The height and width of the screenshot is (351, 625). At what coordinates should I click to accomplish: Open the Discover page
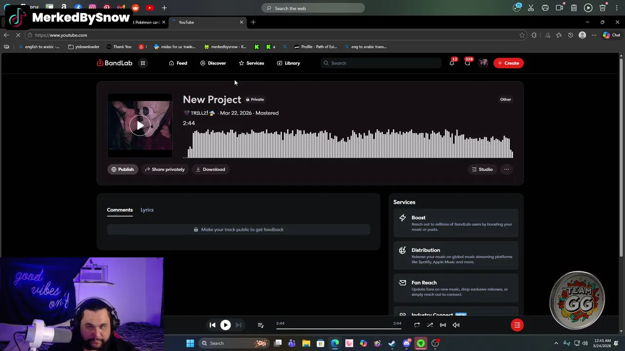213,63
